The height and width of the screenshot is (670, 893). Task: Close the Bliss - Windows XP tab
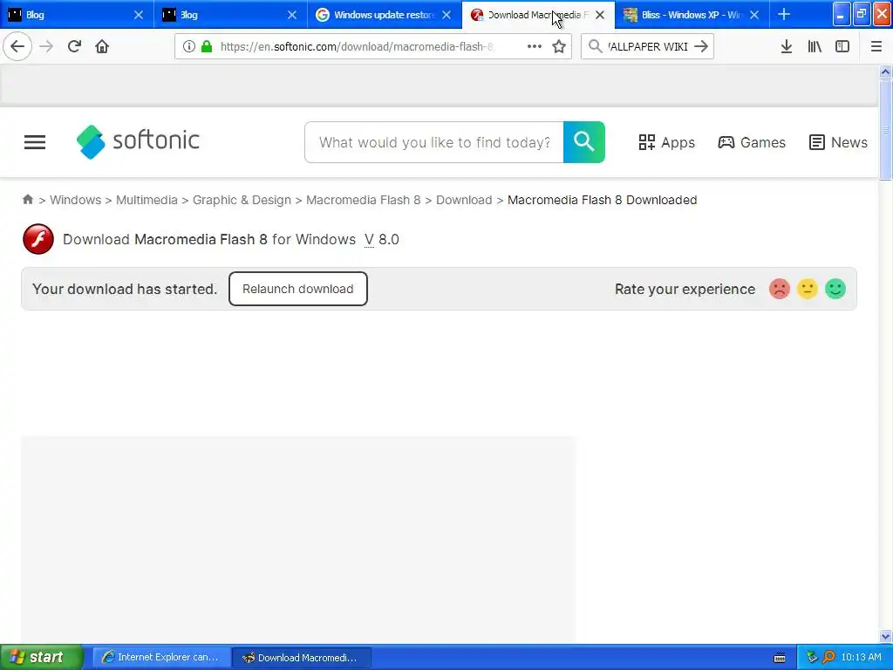tap(754, 15)
